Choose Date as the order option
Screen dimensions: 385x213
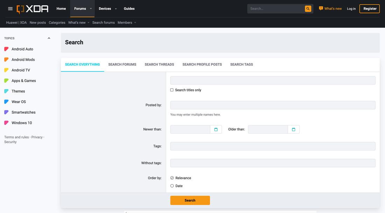pyautogui.click(x=172, y=185)
